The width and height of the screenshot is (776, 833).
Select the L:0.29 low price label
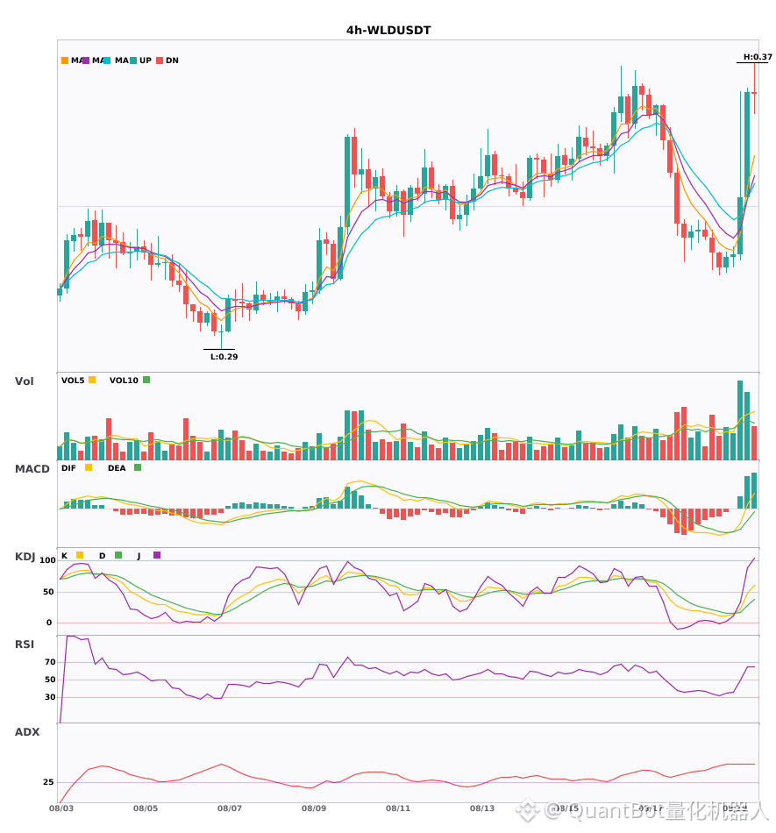[224, 357]
